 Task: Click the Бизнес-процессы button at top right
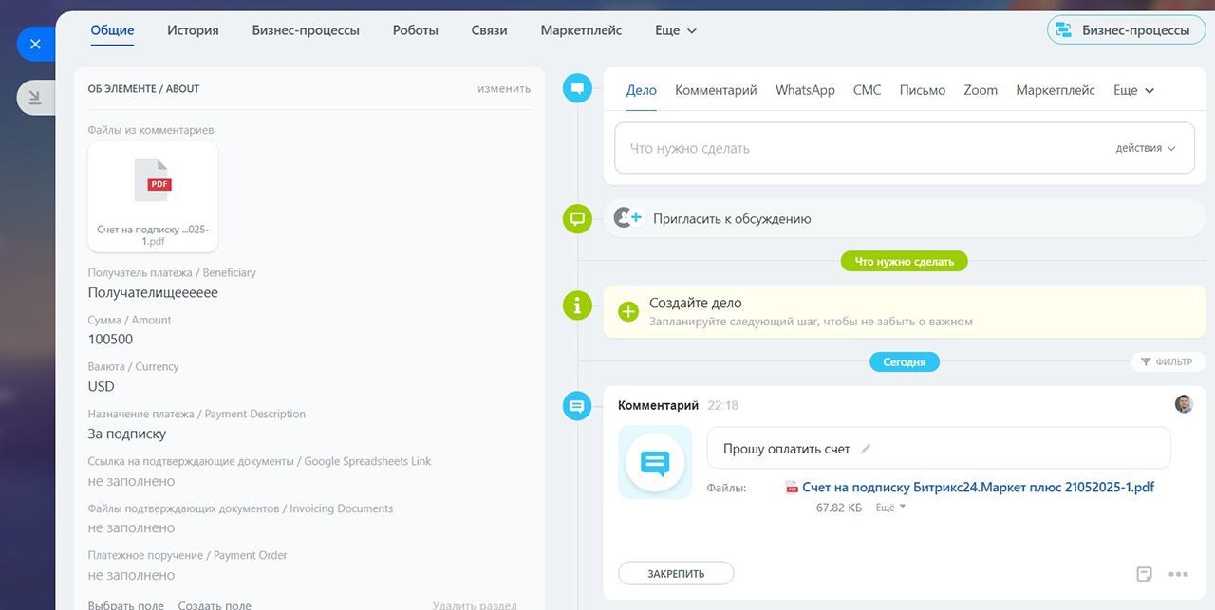tap(1125, 30)
